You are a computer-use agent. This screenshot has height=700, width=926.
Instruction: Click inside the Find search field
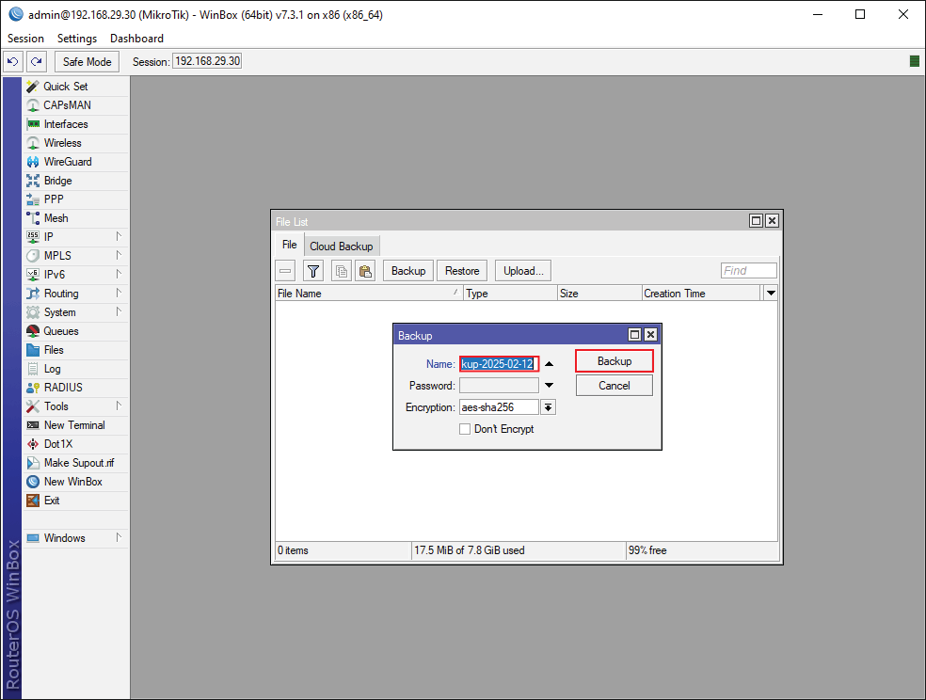(748, 270)
